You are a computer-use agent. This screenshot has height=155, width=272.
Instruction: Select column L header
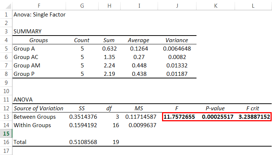[x=253, y=6]
